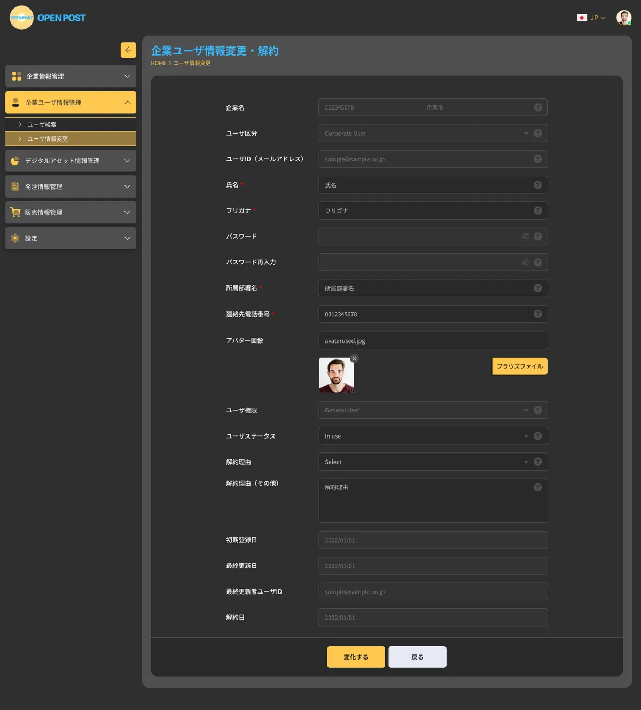This screenshot has height=710, width=641.
Task: Click the ブラウズファイル browse button
Action: coord(520,366)
